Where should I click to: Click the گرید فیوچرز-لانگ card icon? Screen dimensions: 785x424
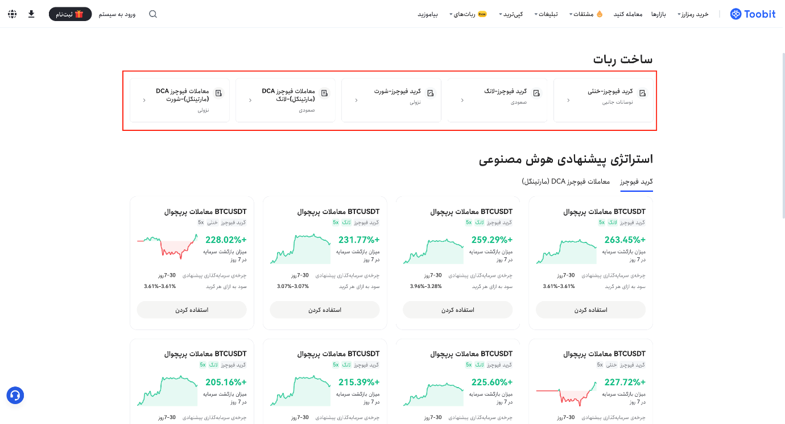pyautogui.click(x=536, y=93)
